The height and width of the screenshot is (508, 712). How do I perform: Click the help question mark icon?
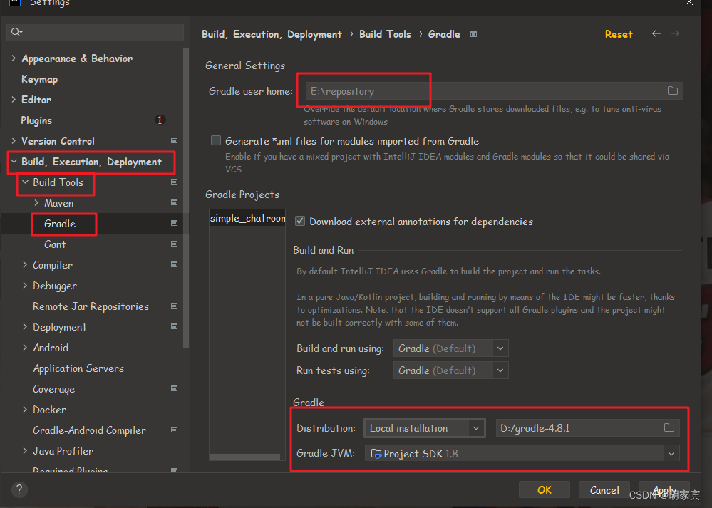19,489
